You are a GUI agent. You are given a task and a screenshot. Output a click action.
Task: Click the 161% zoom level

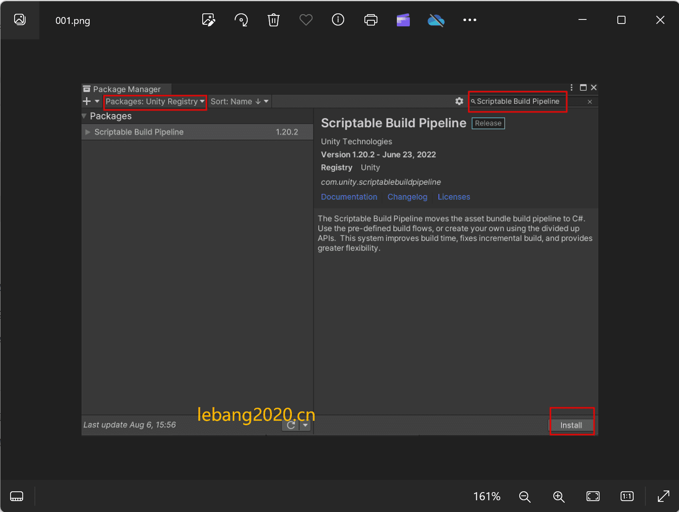pyautogui.click(x=487, y=497)
